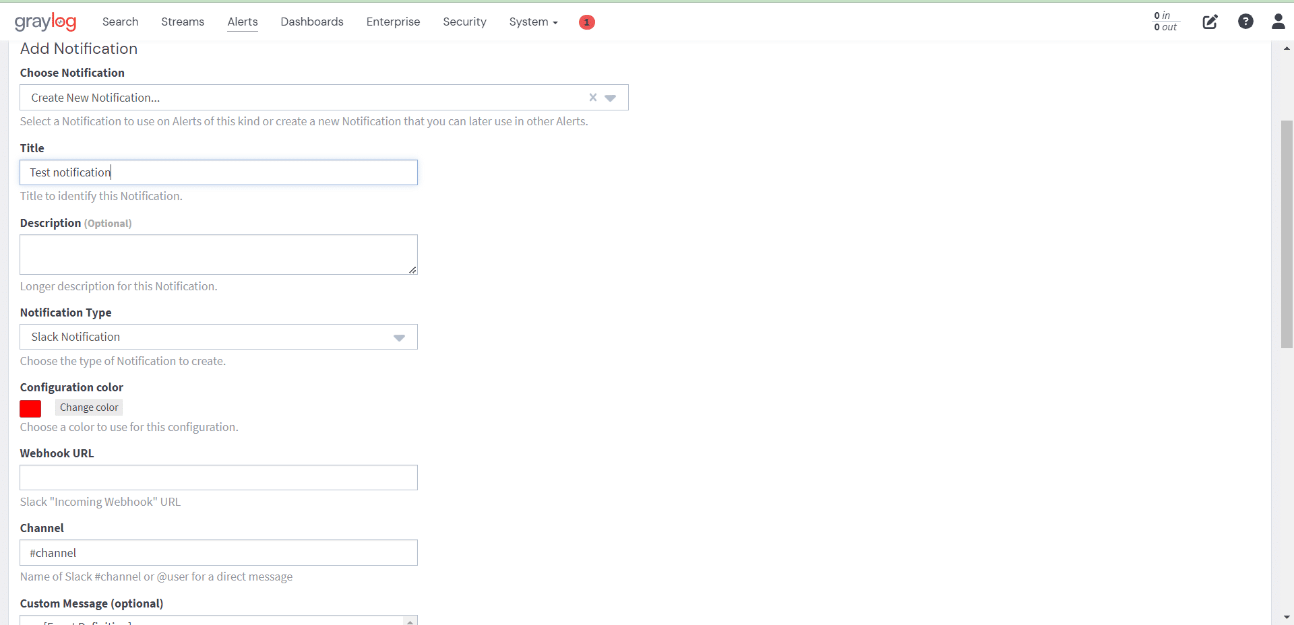Image resolution: width=1294 pixels, height=625 pixels.
Task: Click the Change color button
Action: [x=88, y=407]
